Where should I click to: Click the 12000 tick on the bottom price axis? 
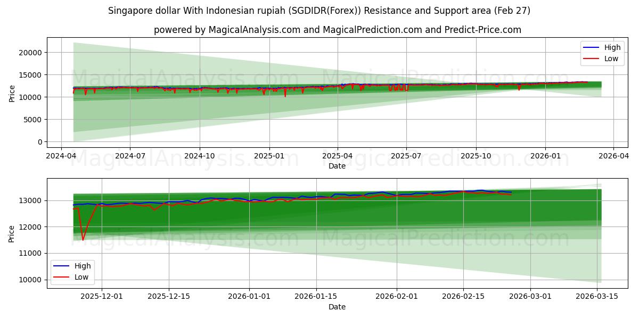[x=31, y=227]
